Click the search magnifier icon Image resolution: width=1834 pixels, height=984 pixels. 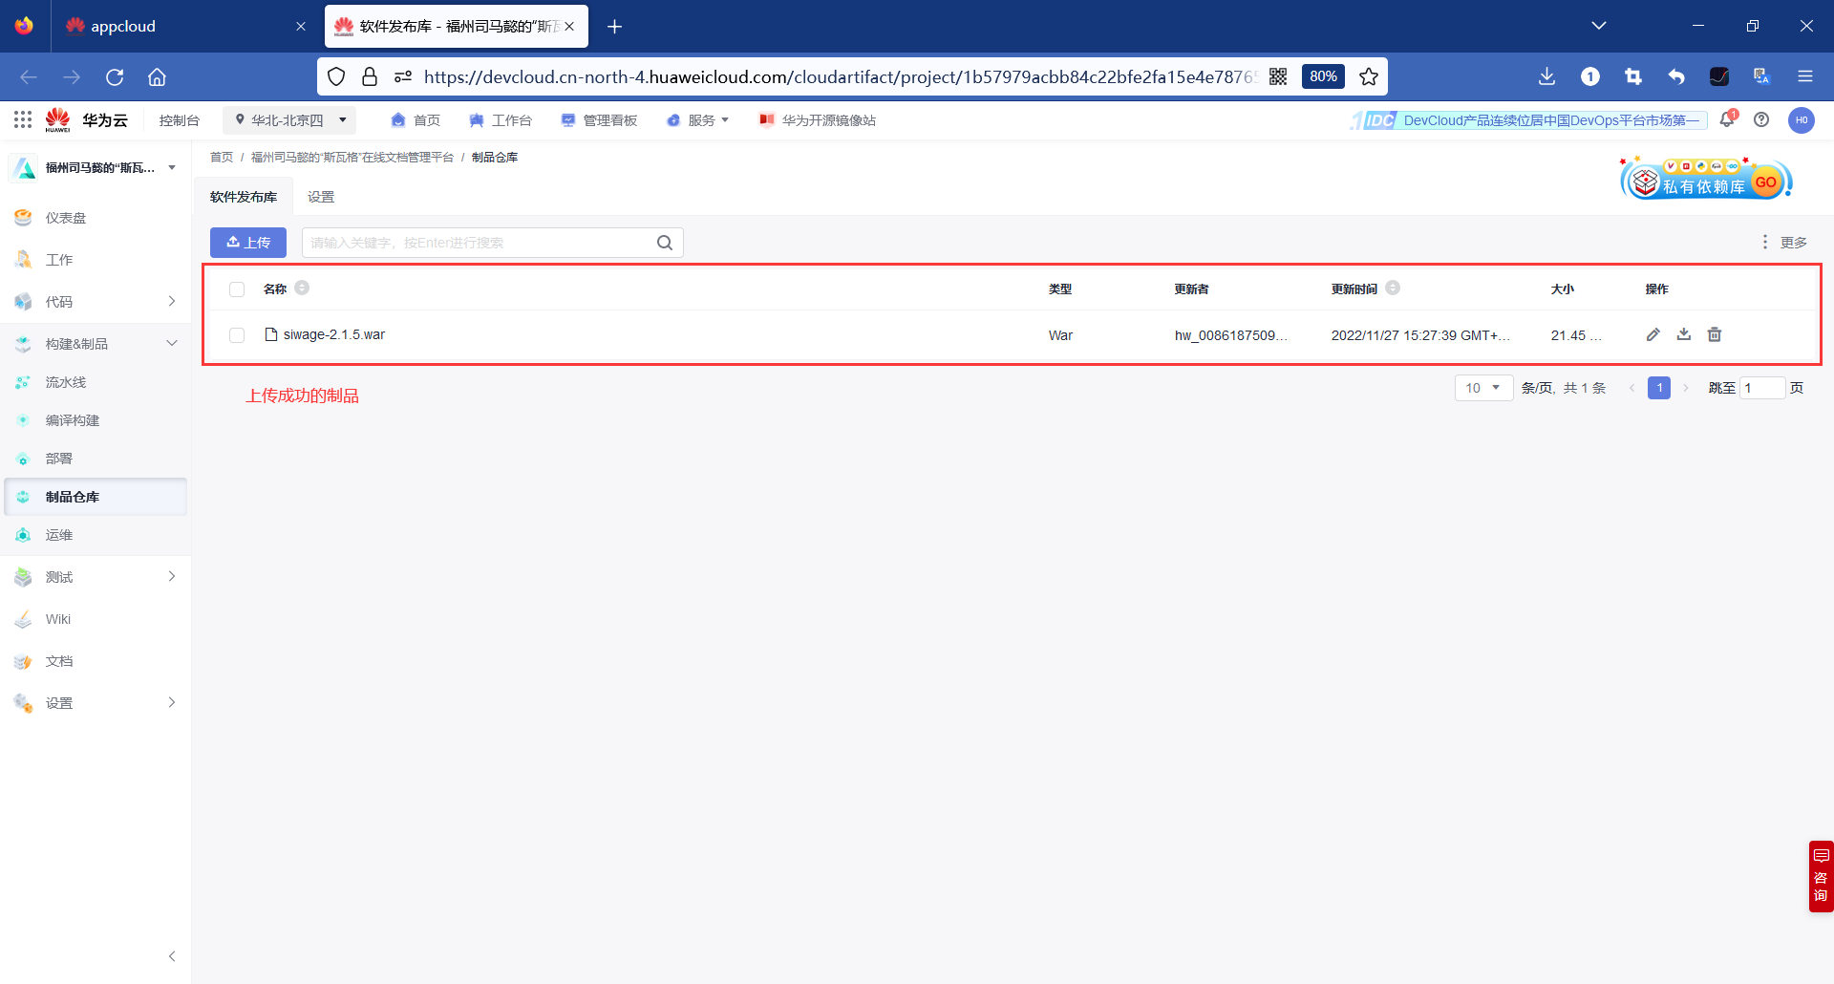(665, 243)
